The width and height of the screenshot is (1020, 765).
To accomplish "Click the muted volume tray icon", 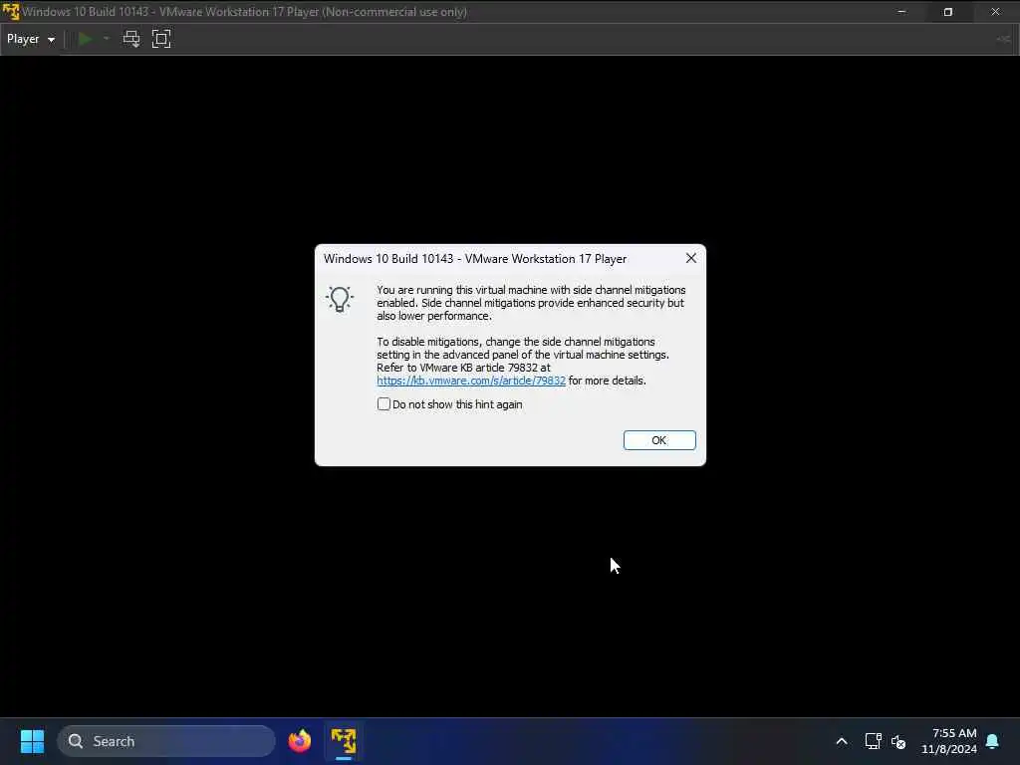I will coord(898,741).
